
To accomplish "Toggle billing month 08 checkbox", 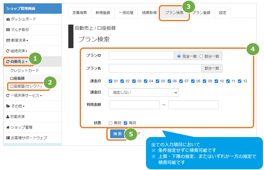I will click(x=193, y=81).
